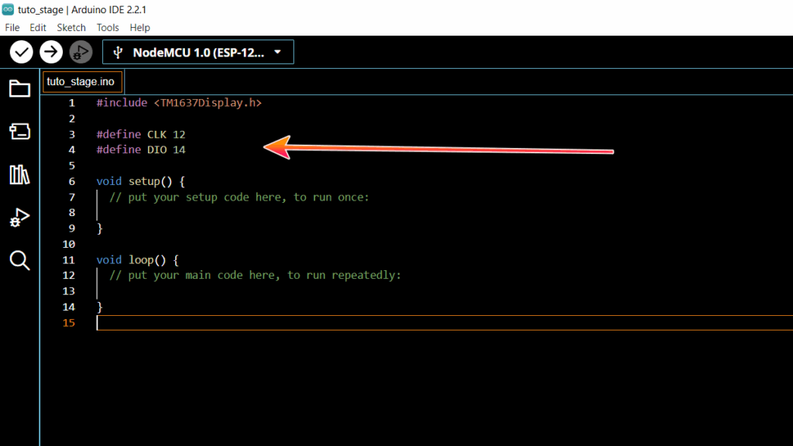
Task: Open the Library Manager sidebar icon
Action: pos(19,174)
